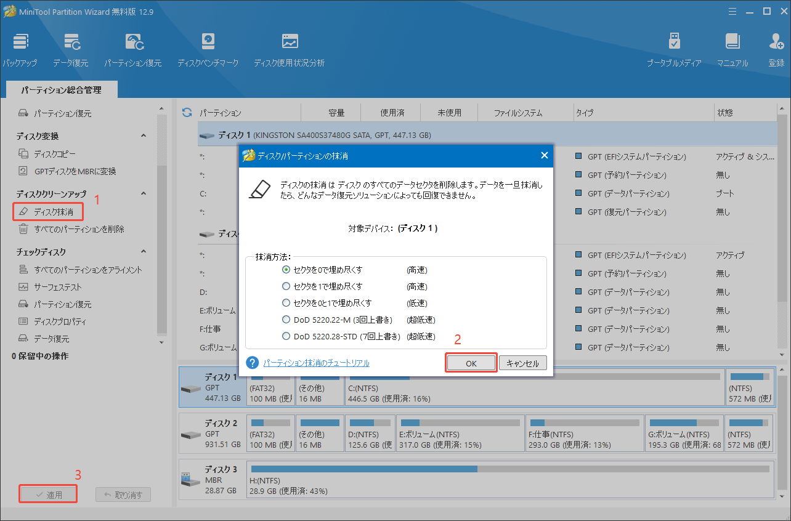Open the マニュアル icon
Viewport: 791px width, 521px height.
point(732,49)
